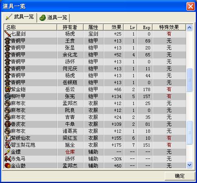Select the 紫绶仙衣 robe icon
Screen dimensions: 197x183
click(8, 138)
